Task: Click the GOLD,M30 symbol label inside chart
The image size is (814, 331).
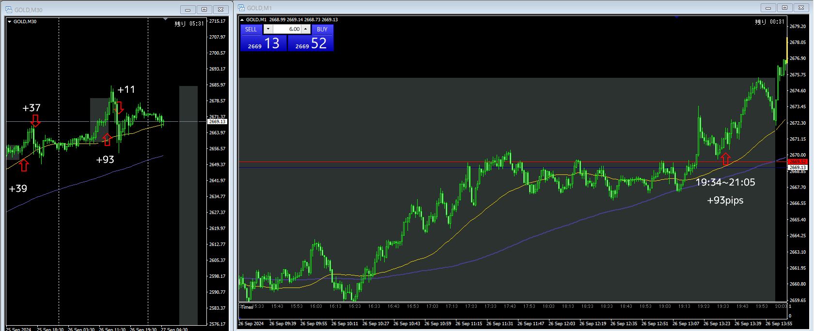Action: [x=25, y=22]
